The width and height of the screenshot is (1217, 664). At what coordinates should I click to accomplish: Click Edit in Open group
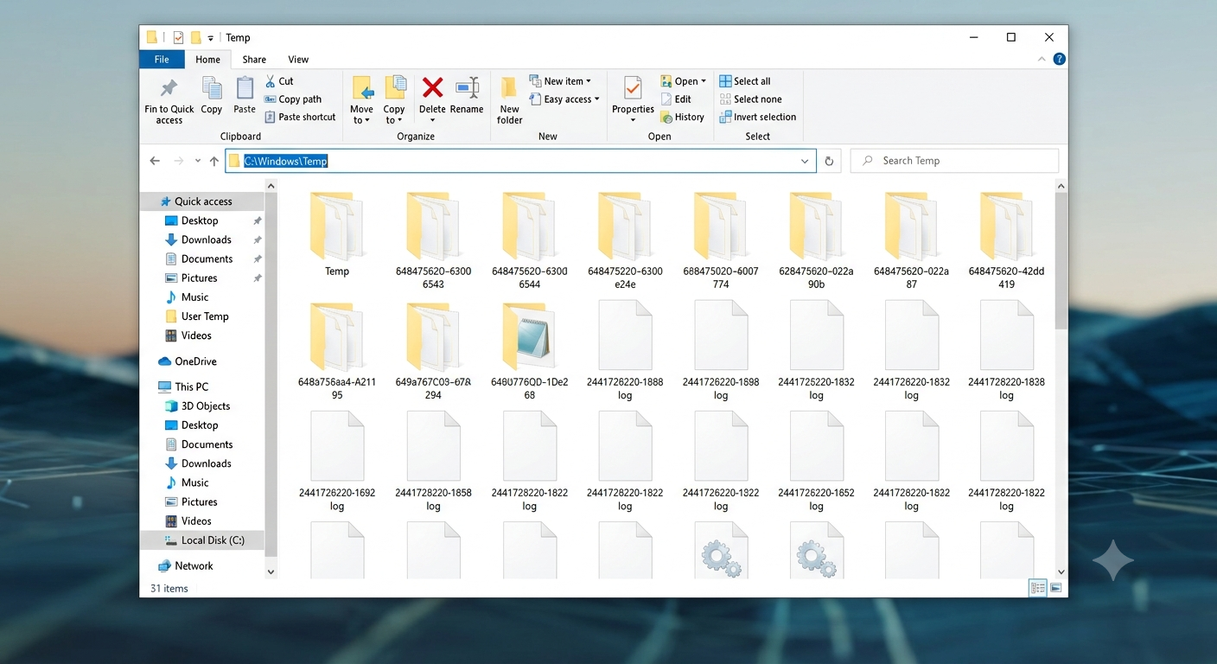[675, 99]
